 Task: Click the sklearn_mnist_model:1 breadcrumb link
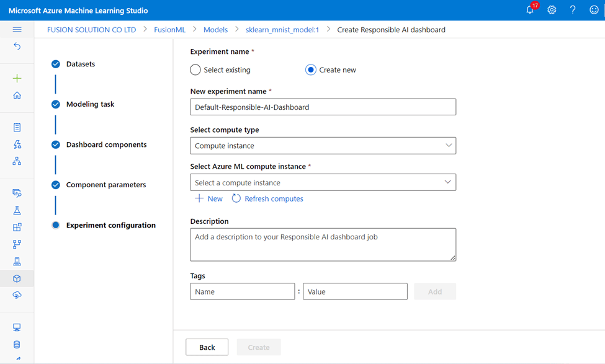tap(282, 30)
